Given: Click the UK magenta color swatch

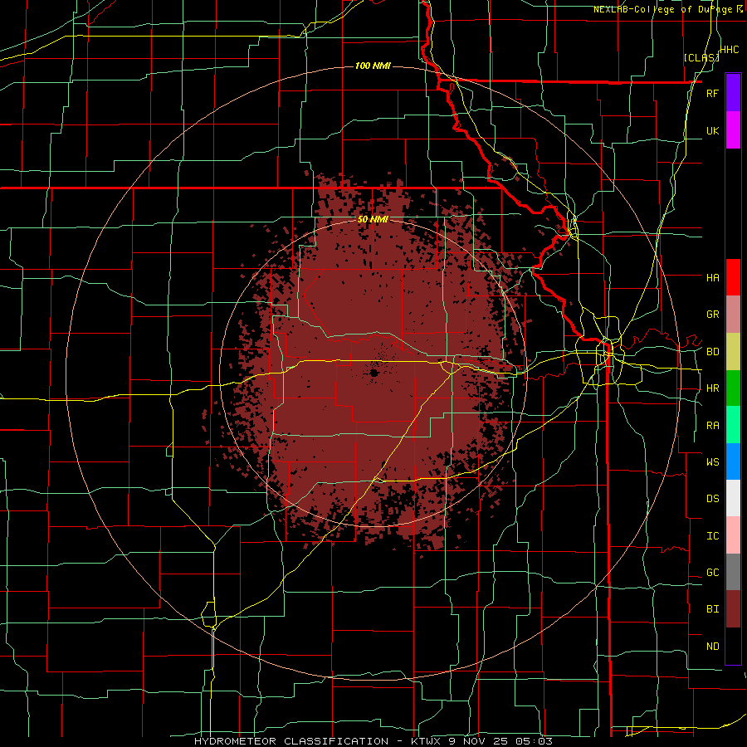Looking at the screenshot, I should [x=733, y=130].
